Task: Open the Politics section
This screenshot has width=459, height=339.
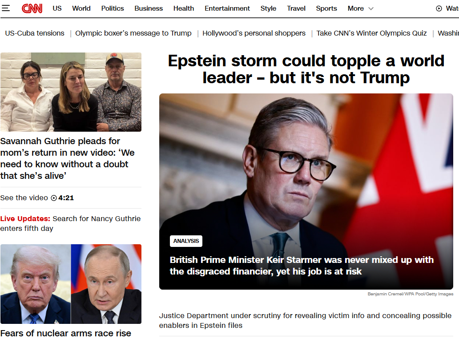Action: pos(113,8)
